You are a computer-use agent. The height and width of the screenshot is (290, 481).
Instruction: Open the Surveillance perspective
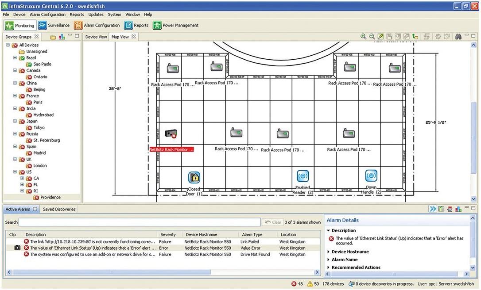pyautogui.click(x=54, y=25)
